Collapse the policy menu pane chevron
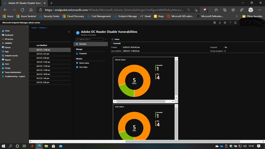 click(x=105, y=39)
